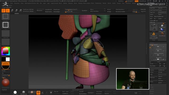Open the empty Alpha slot
The image size is (169, 95).
tap(6, 34)
